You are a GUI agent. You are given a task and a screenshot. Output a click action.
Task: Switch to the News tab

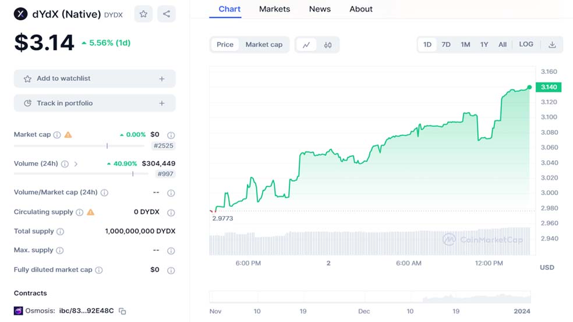tap(320, 9)
